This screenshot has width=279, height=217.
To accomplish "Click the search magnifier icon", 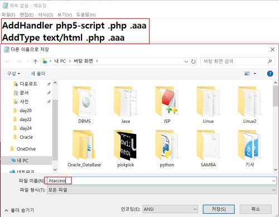I will (270, 61).
